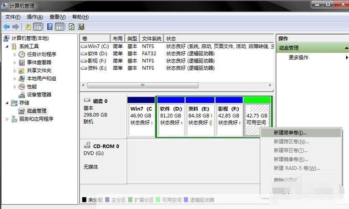Click the CD-ROM 0 drive icon
Screen dimensions: 349x209
click(87, 145)
